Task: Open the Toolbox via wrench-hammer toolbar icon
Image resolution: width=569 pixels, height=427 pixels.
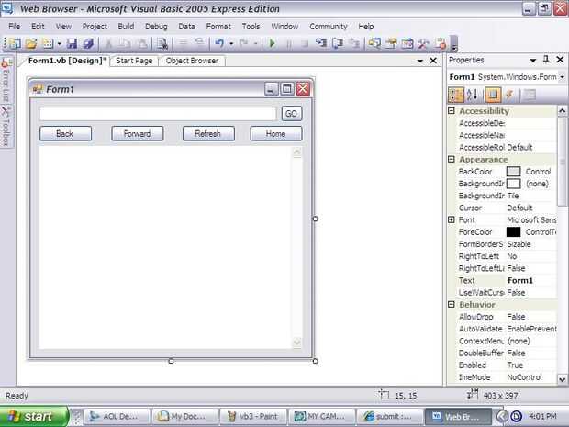Action: click(x=423, y=43)
